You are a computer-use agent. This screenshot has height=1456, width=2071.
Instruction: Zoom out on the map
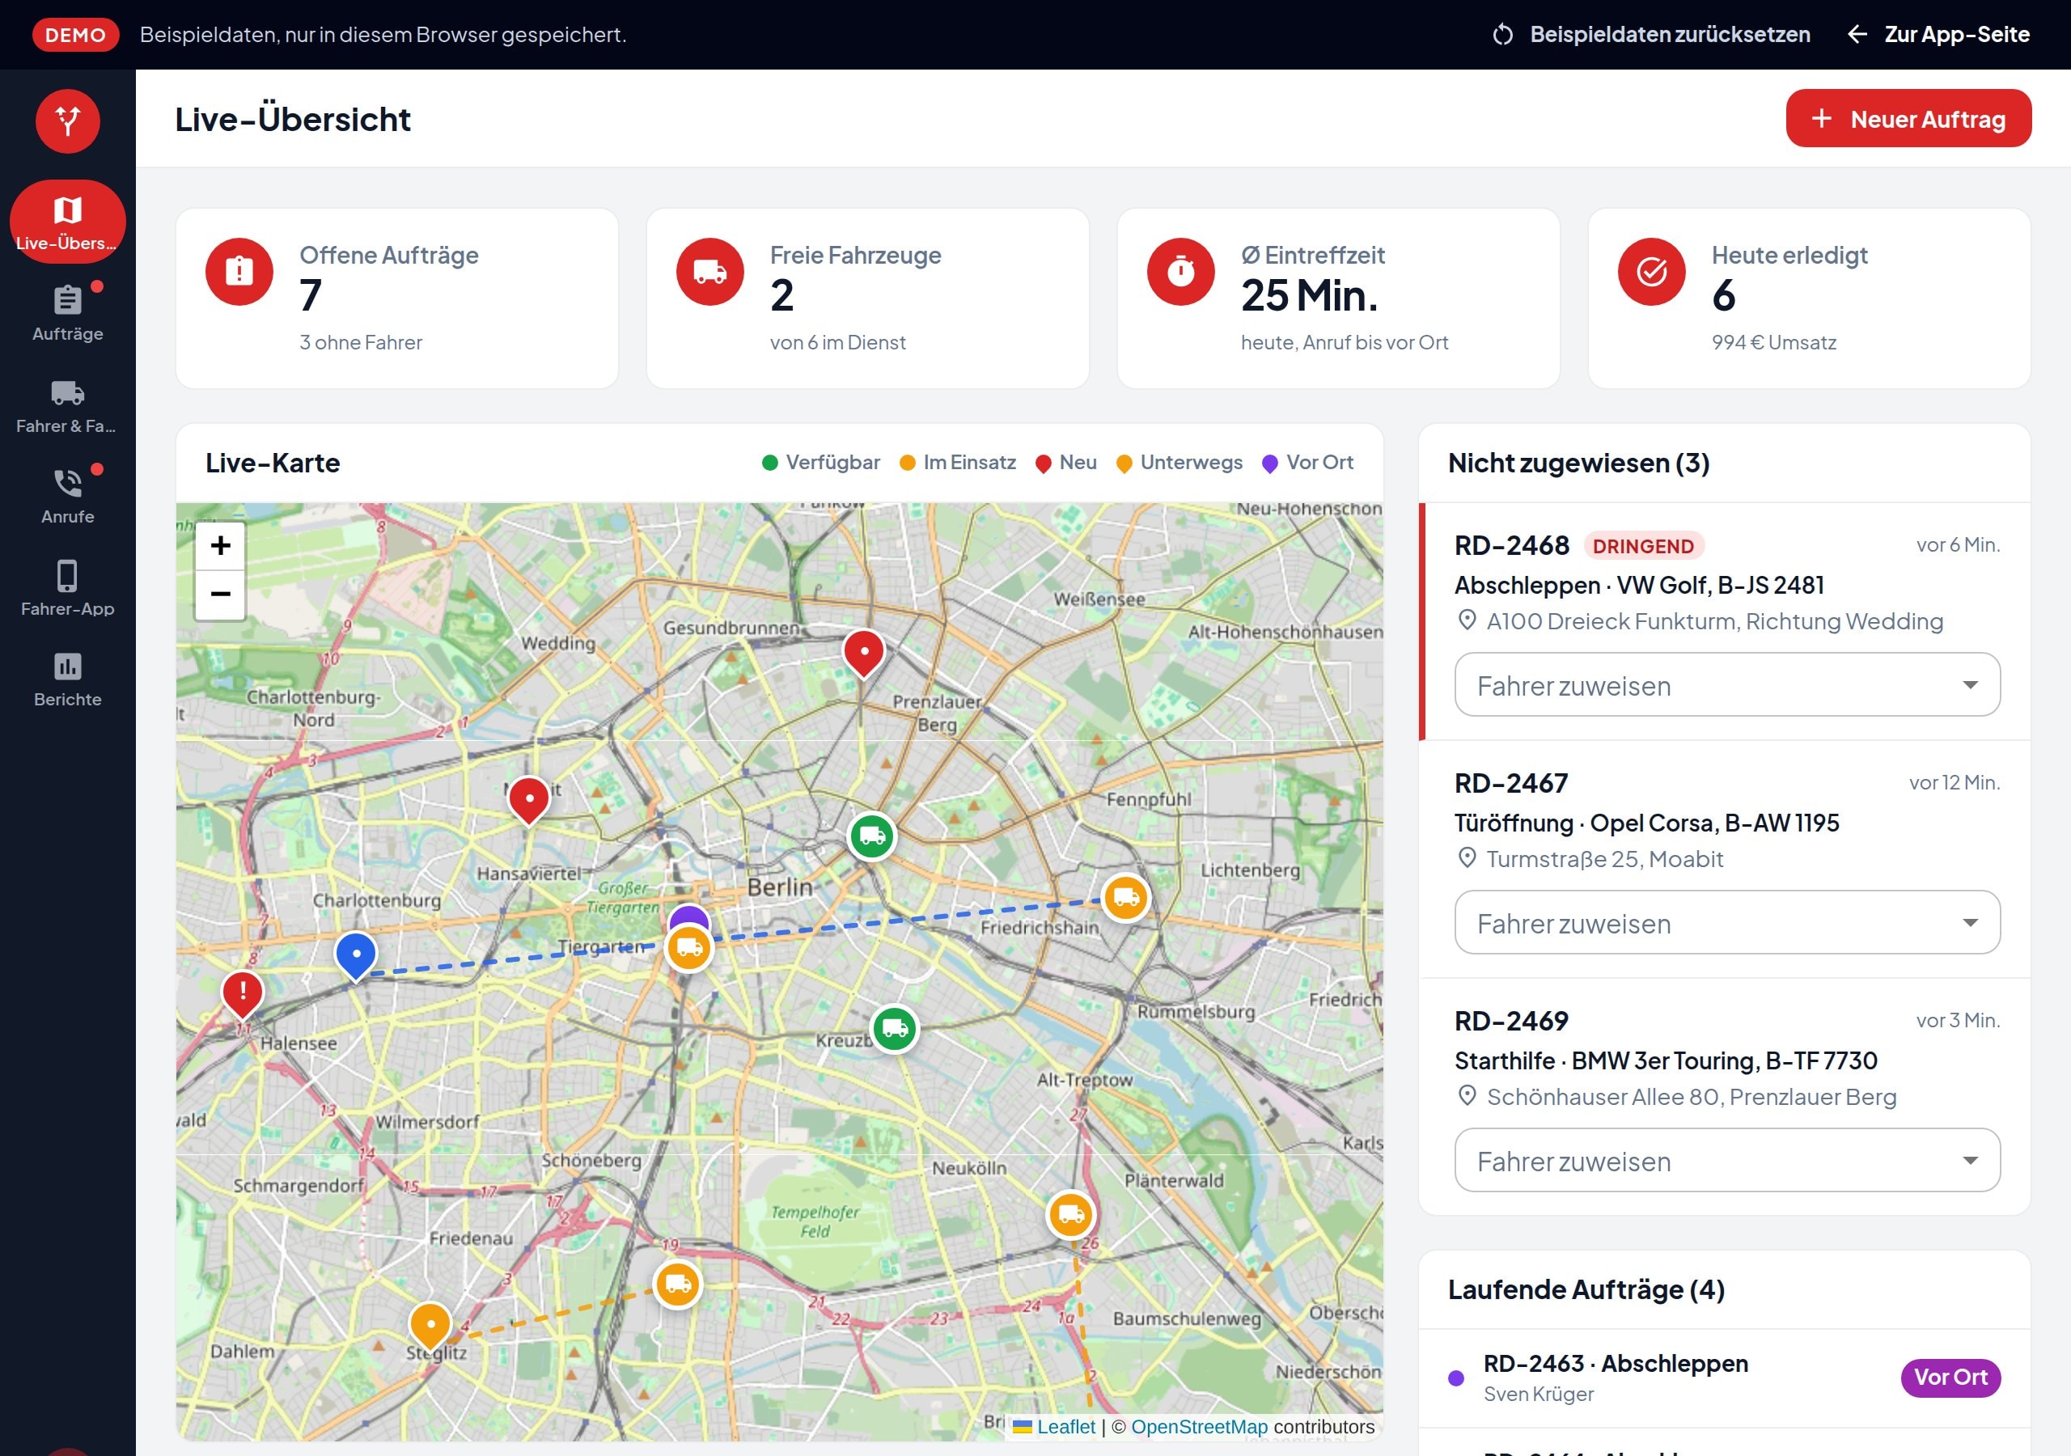coord(220,594)
